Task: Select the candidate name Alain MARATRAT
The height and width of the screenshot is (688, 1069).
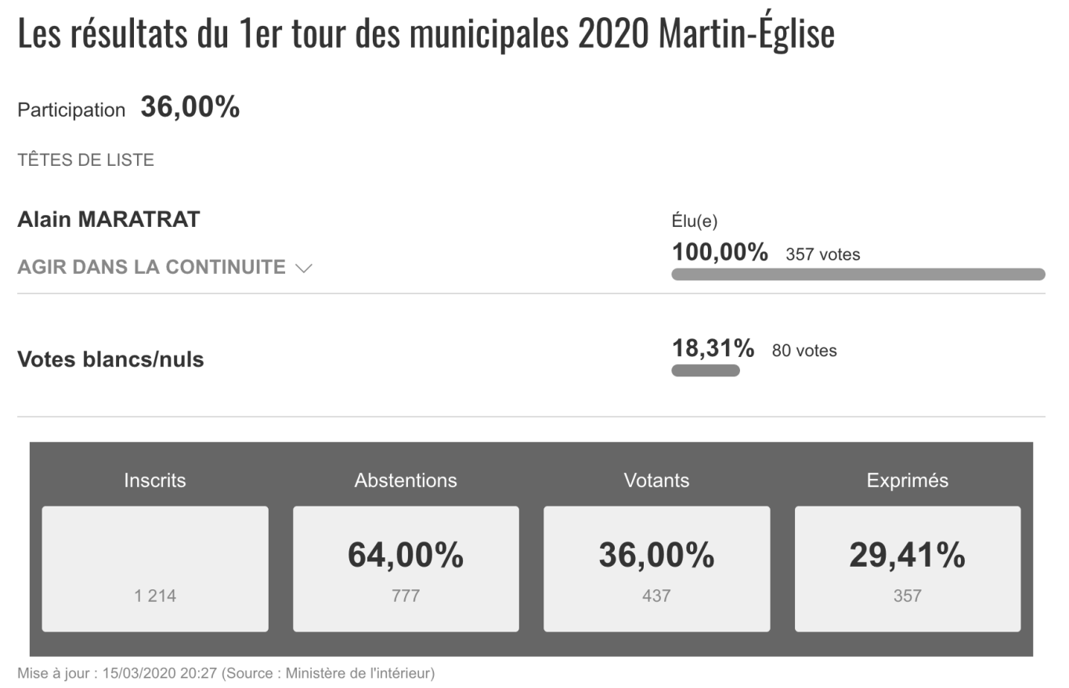Action: 109,219
